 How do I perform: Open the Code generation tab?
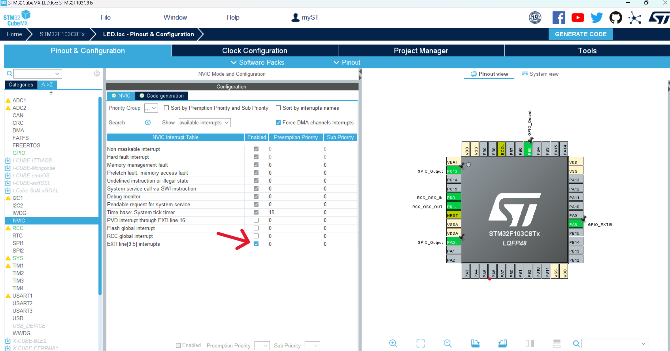(x=162, y=96)
